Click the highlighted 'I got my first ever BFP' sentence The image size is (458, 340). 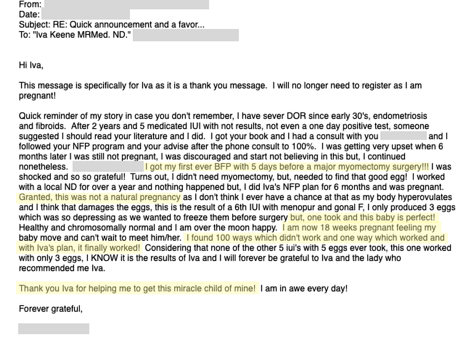point(287,167)
